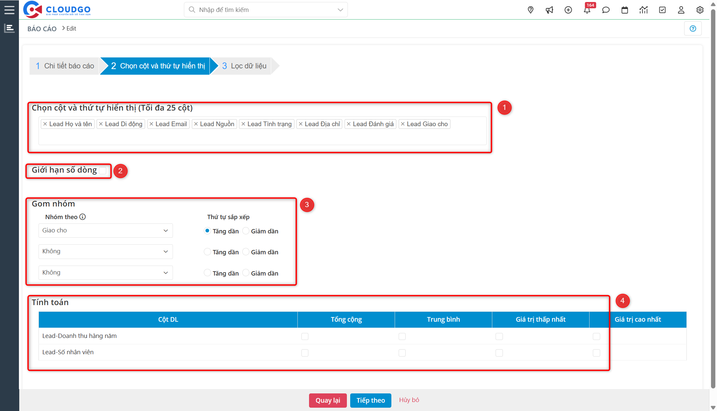This screenshot has width=717, height=411.
Task: Click the help question mark icon
Action: point(693,29)
